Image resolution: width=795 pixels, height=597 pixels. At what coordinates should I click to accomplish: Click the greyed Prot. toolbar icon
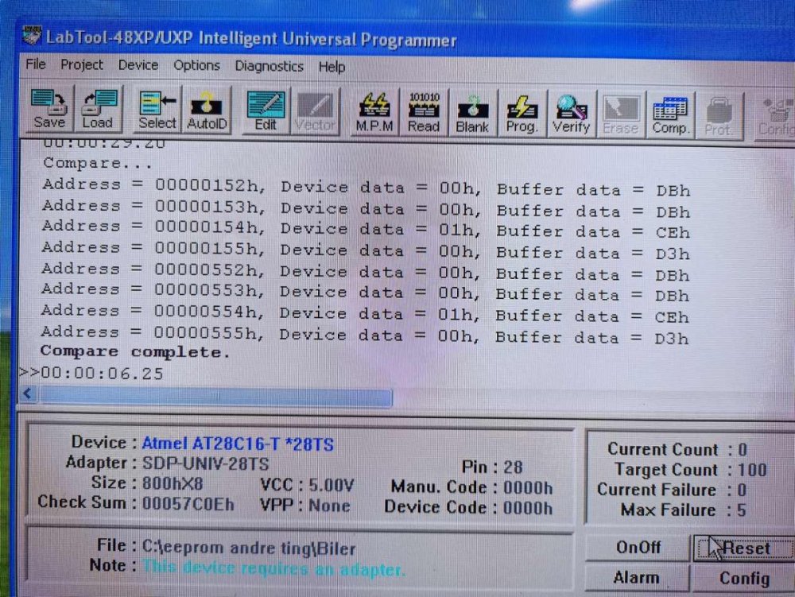click(719, 116)
